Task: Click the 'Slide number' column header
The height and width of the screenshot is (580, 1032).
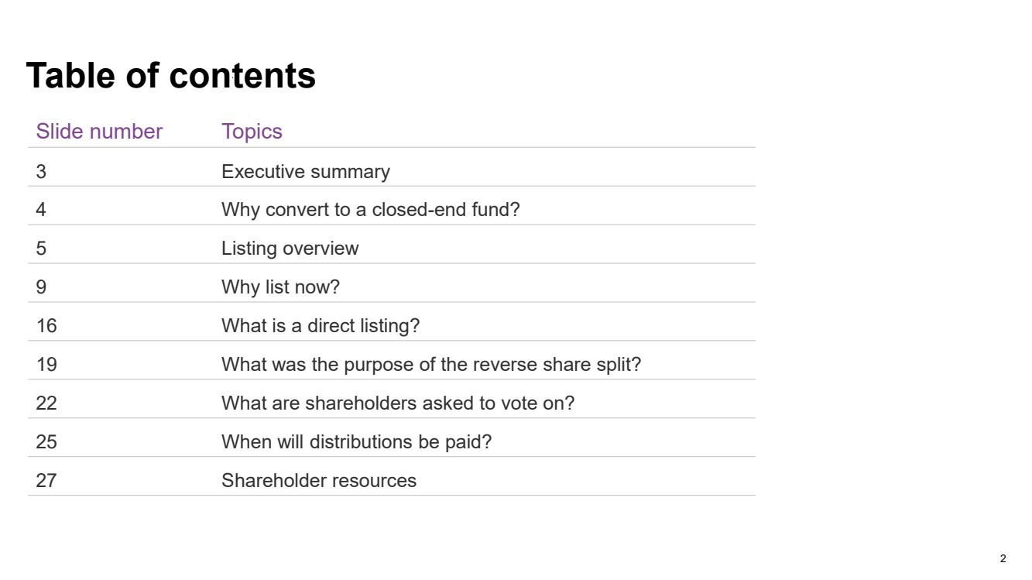Action: (x=99, y=132)
